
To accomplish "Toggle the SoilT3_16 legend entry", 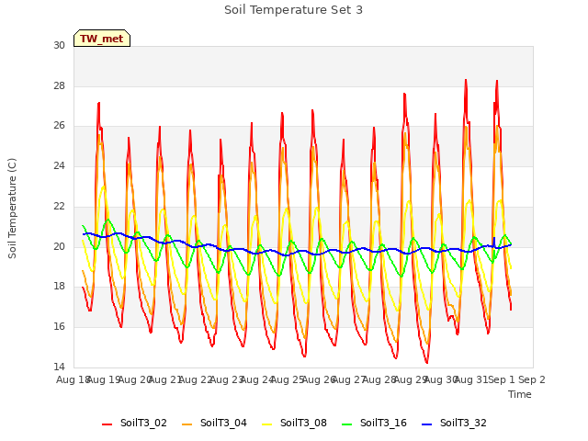I will point(374,423).
